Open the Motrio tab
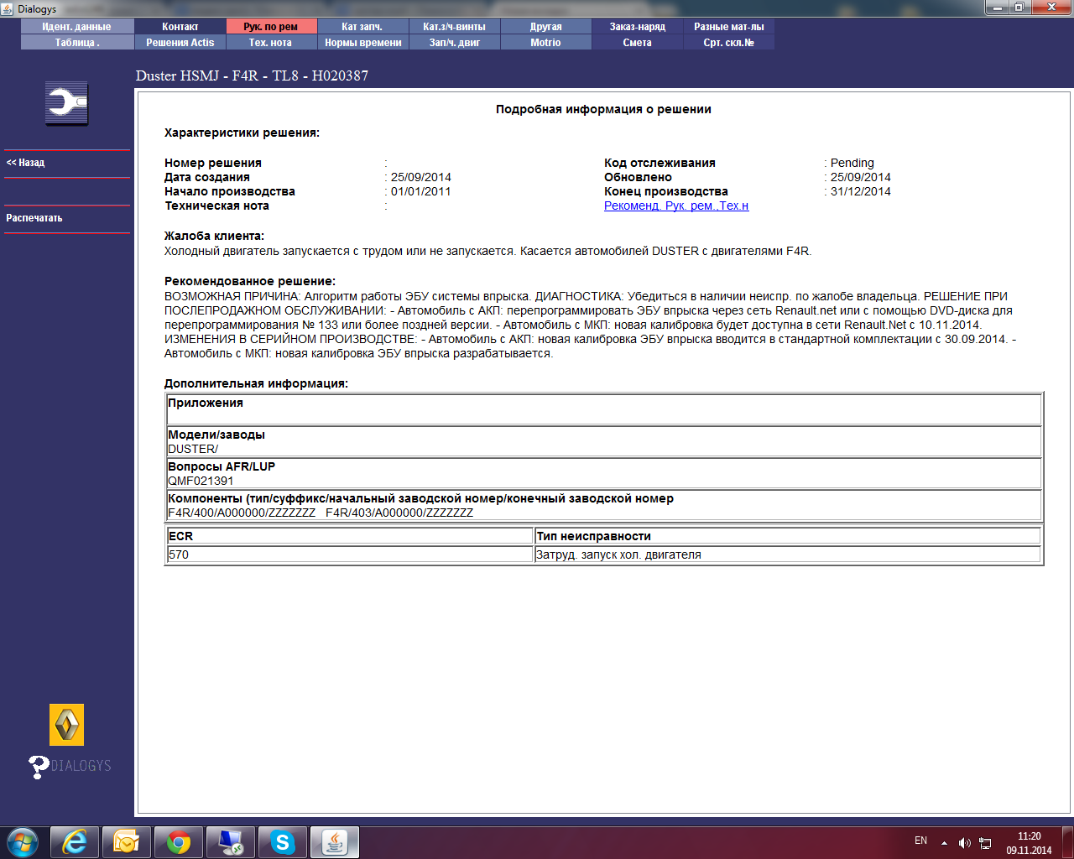 click(545, 43)
